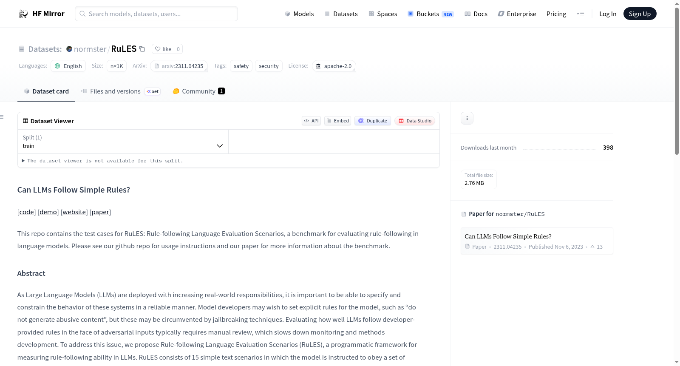Click the heart like button
This screenshot has height=366, width=680.
pyautogui.click(x=163, y=49)
